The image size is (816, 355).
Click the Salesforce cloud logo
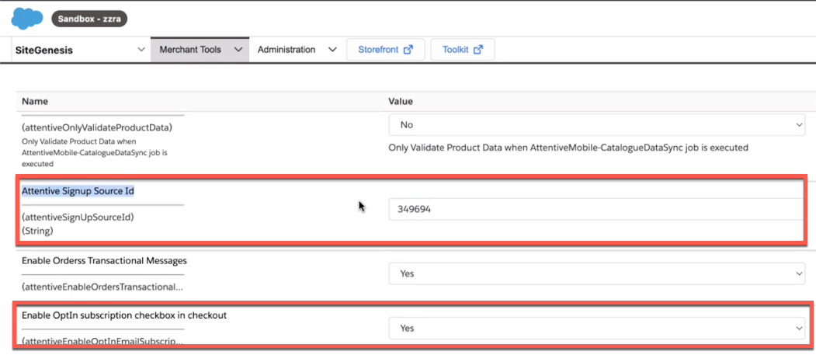coord(27,18)
